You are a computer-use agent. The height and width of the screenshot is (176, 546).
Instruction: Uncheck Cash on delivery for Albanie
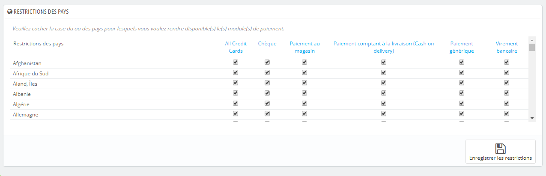[384, 93]
